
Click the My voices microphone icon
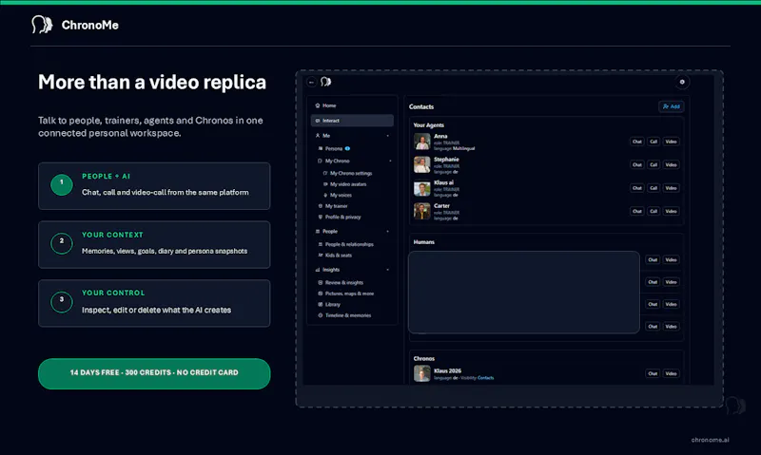pyautogui.click(x=325, y=195)
